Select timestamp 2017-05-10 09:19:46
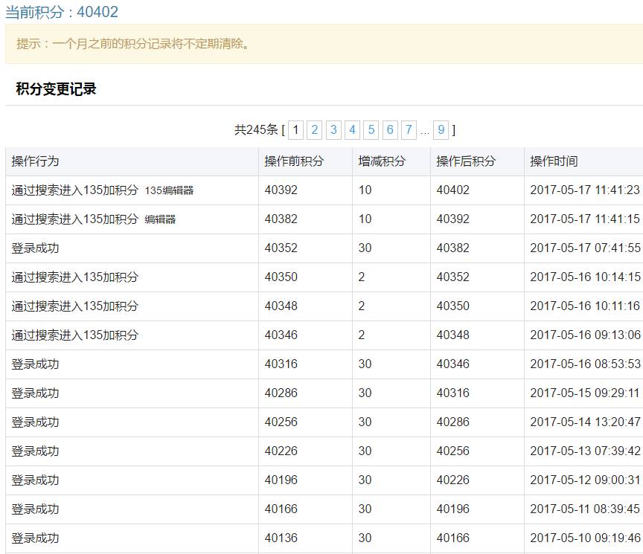643x554 pixels. pos(585,538)
